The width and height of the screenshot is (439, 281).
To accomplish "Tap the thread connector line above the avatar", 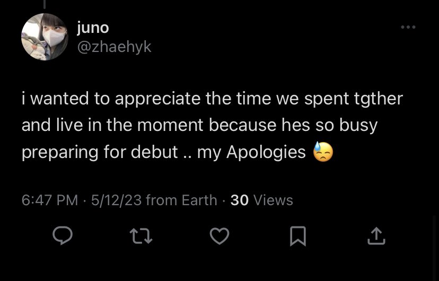I will [x=44, y=4].
